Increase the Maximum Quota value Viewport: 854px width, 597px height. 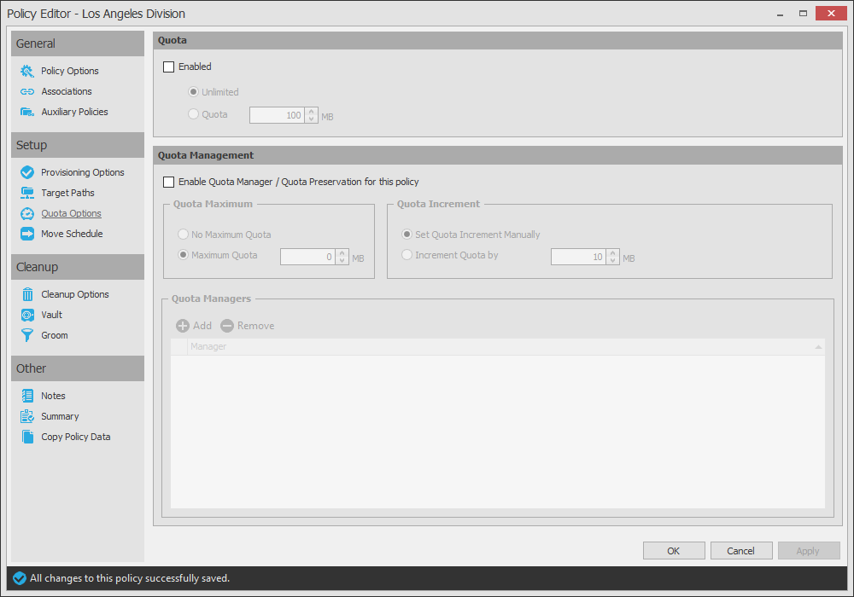(342, 252)
